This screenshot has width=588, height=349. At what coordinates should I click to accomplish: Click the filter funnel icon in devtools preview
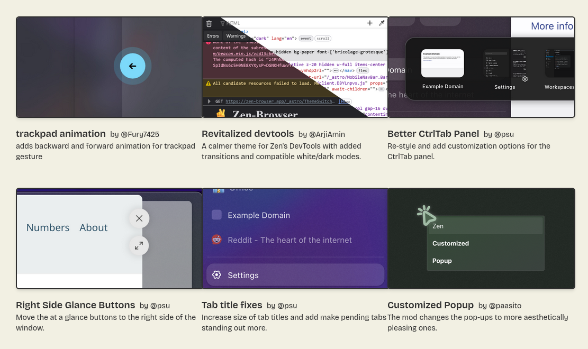point(222,24)
